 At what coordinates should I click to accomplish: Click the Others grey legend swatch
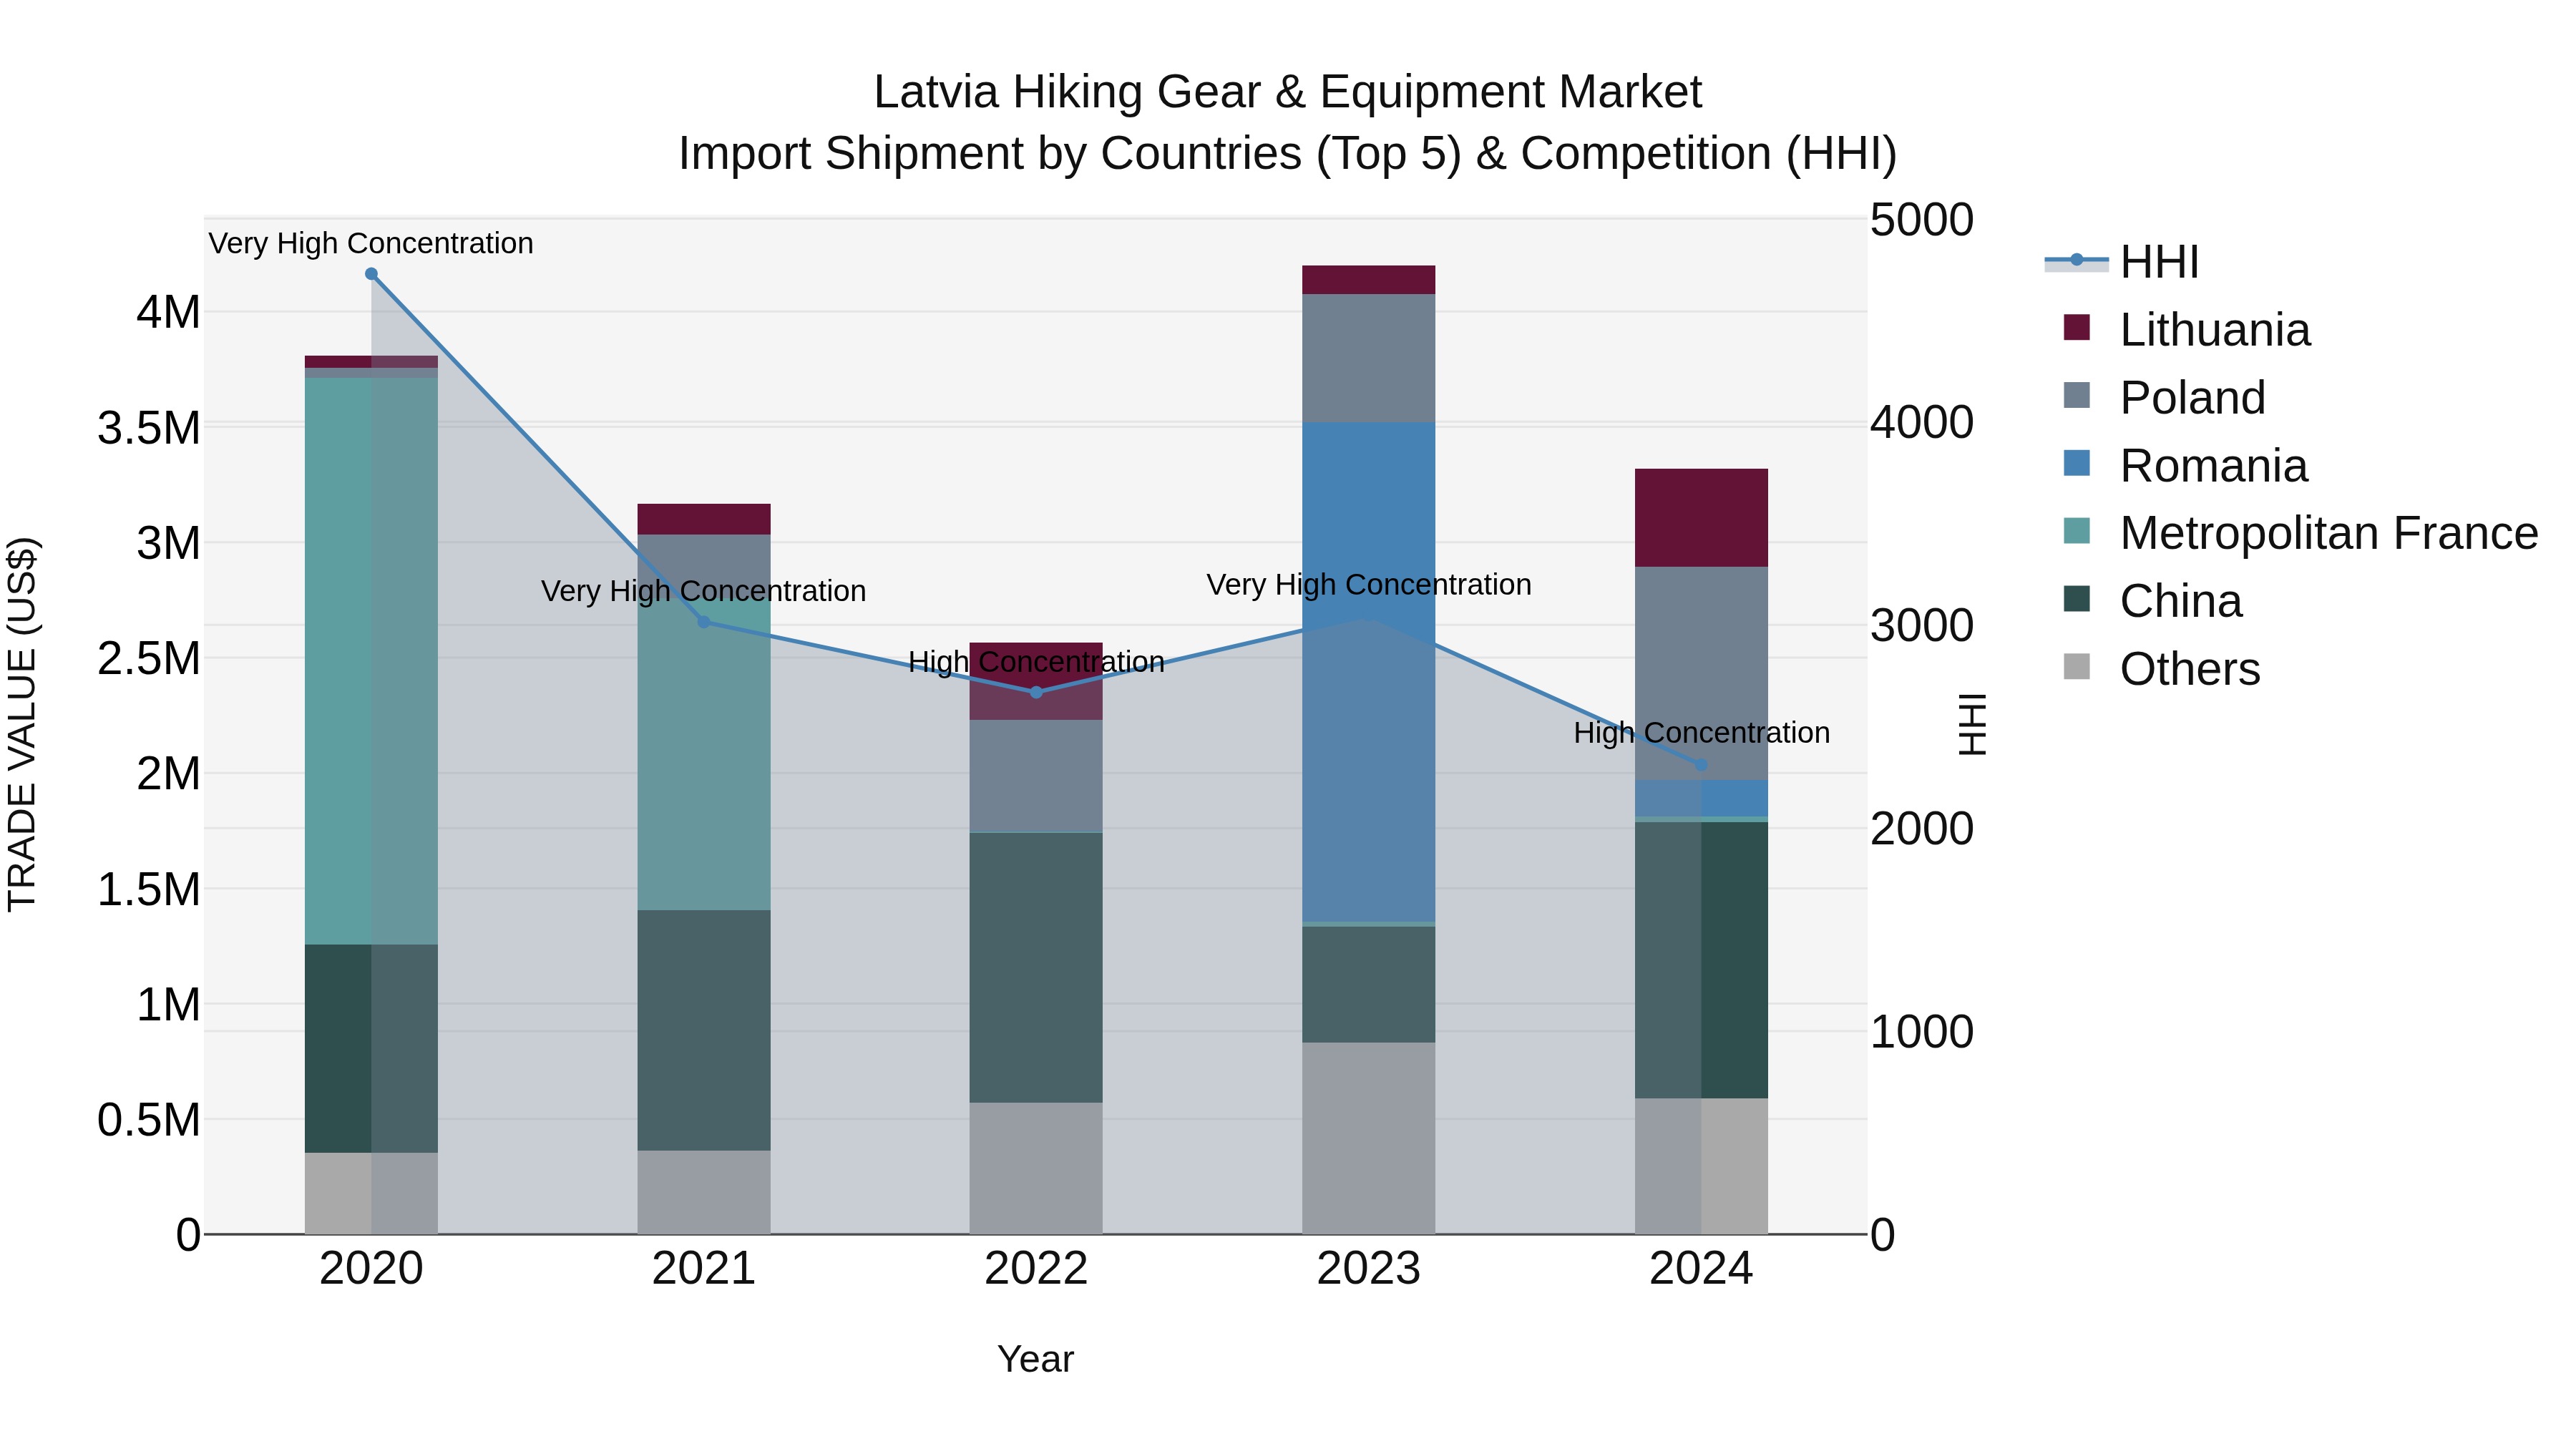(2076, 666)
